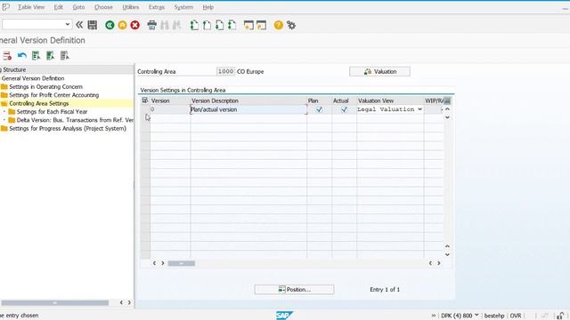570x320 pixels.
Task: Open the Goto menu
Action: tap(78, 7)
